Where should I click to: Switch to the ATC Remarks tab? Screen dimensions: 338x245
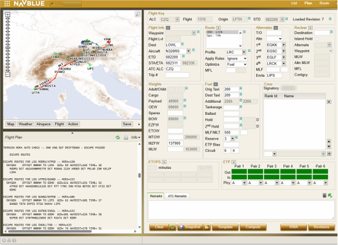(x=178, y=196)
